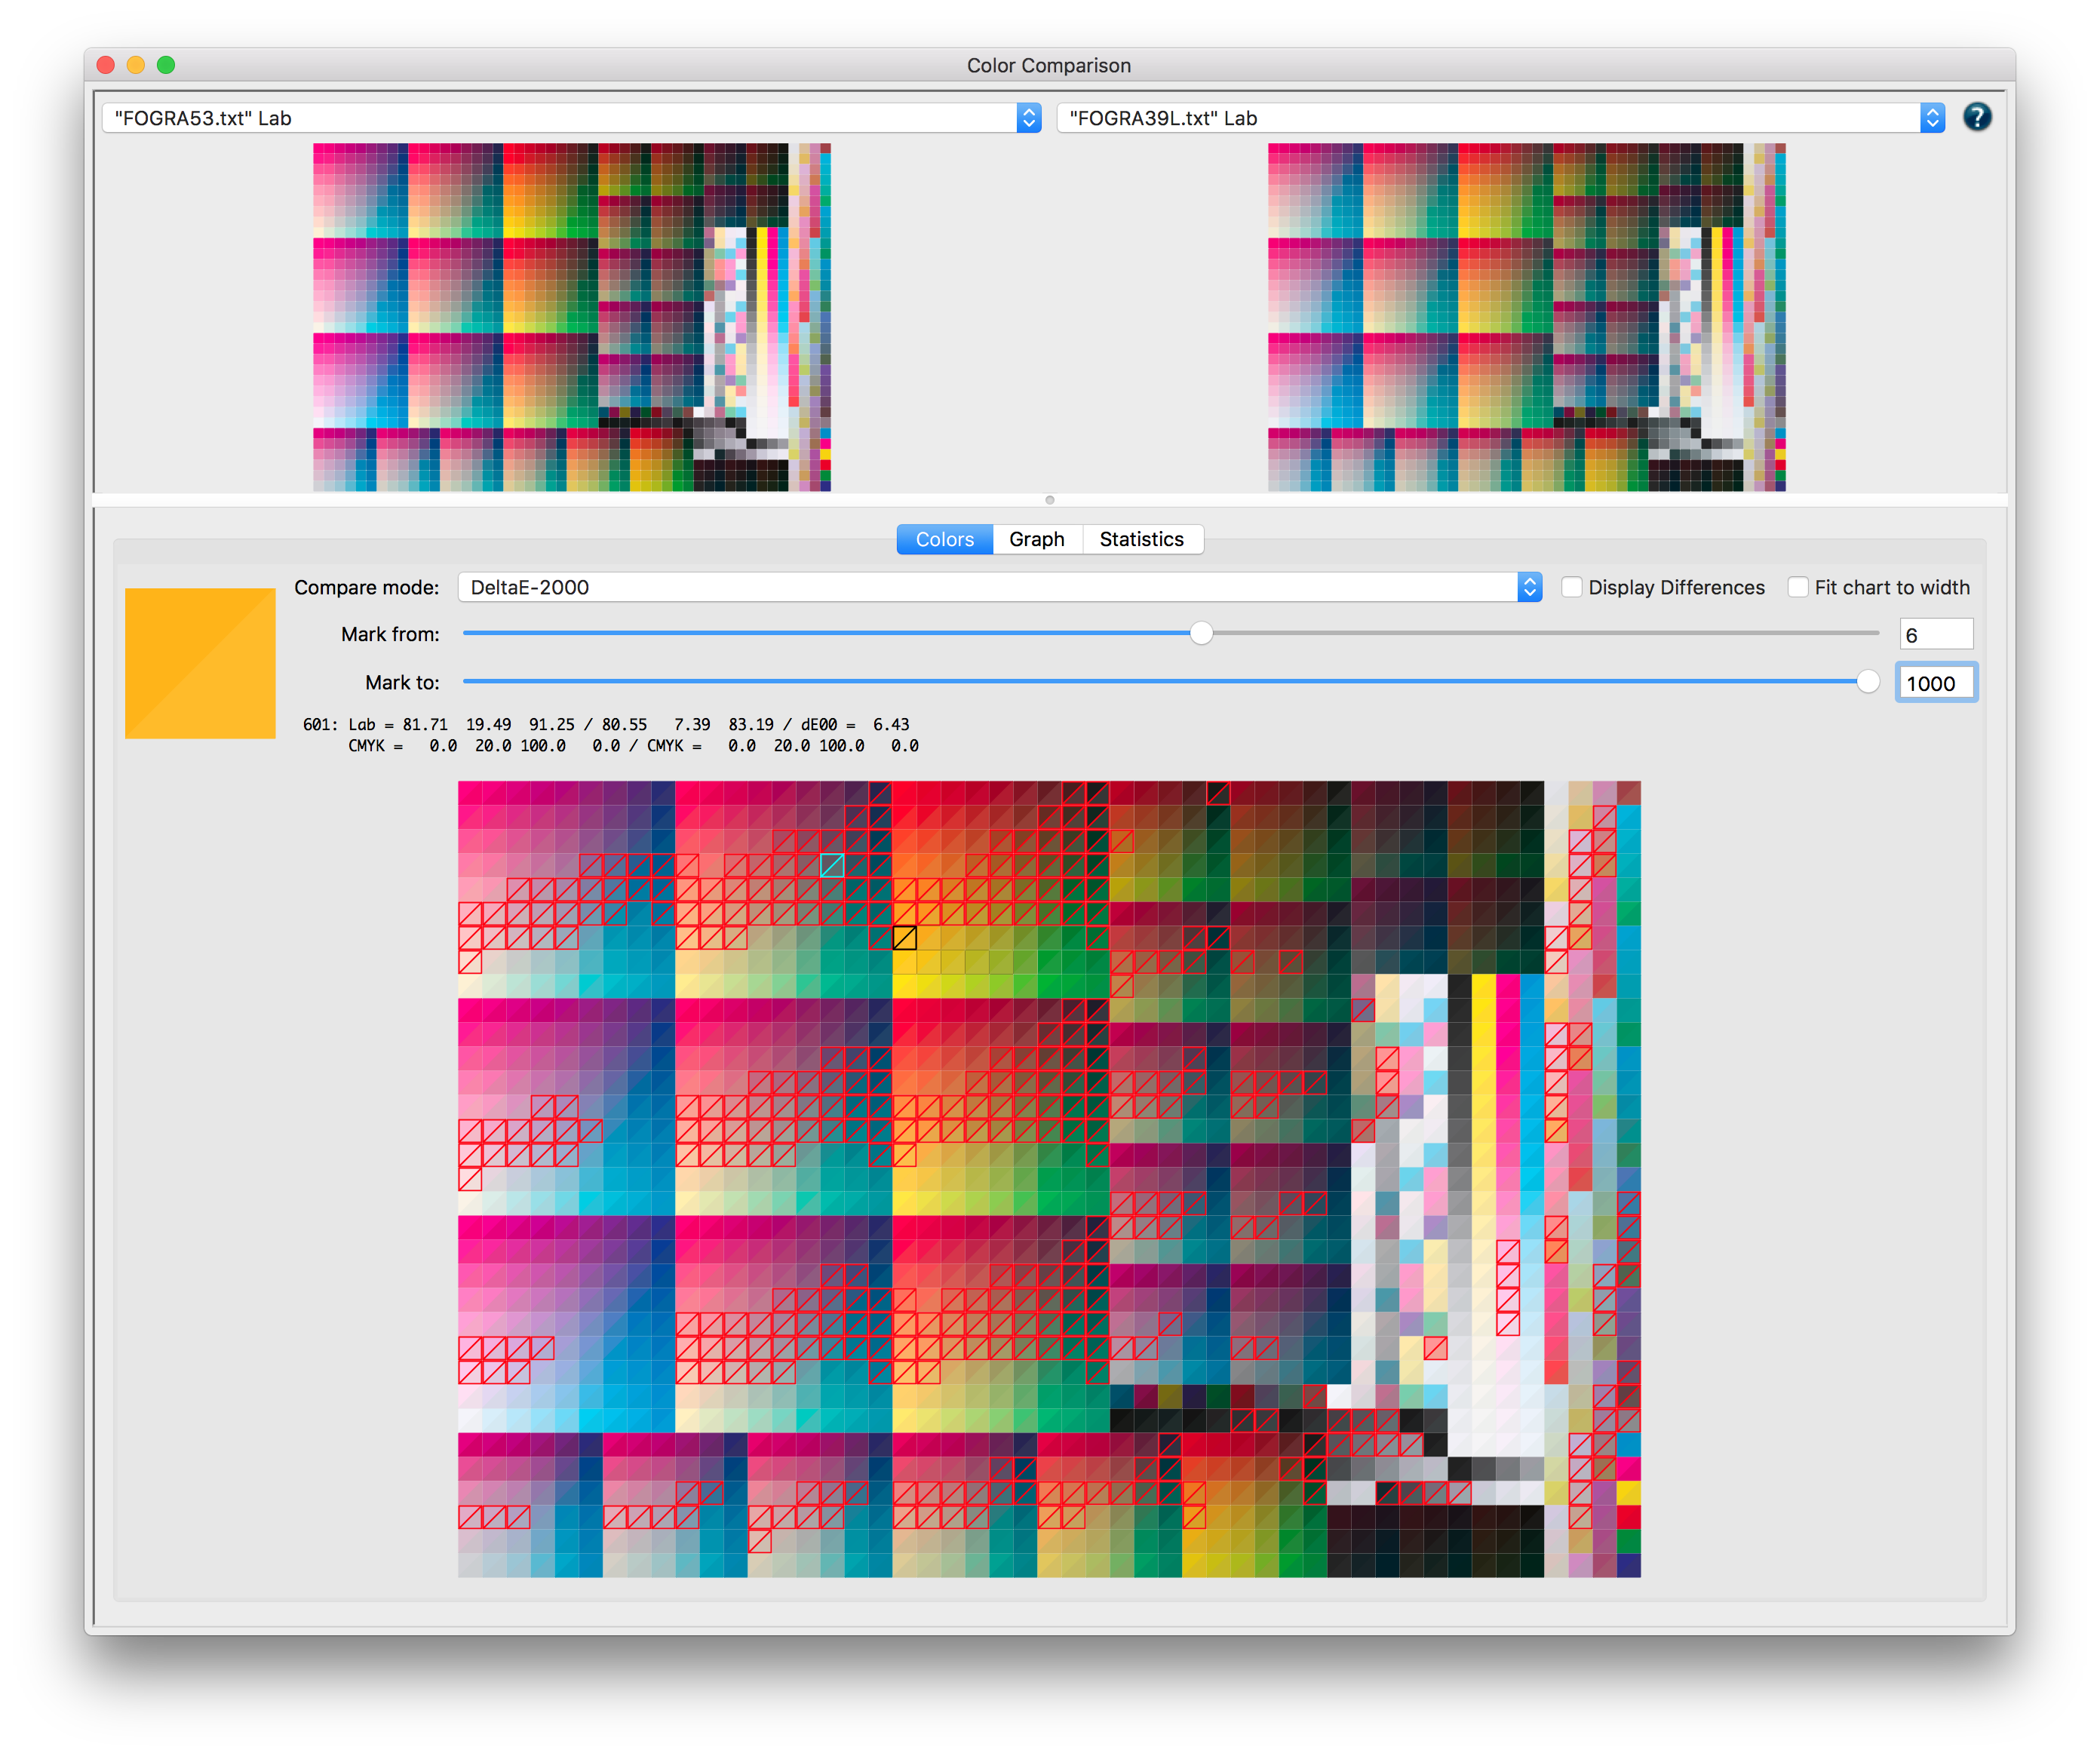Click the Compare mode label
Viewport: 2100px width, 1756px height.
[366, 587]
